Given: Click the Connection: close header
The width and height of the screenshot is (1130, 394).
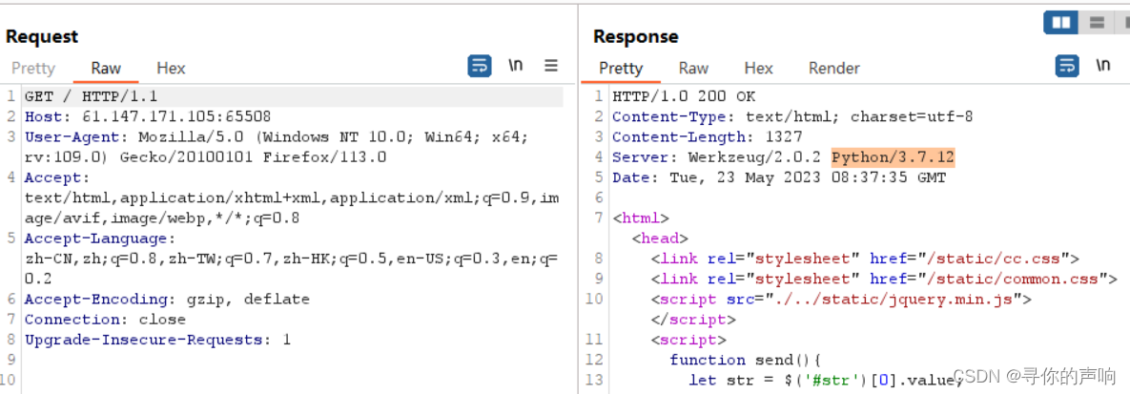Looking at the screenshot, I should pos(105,319).
